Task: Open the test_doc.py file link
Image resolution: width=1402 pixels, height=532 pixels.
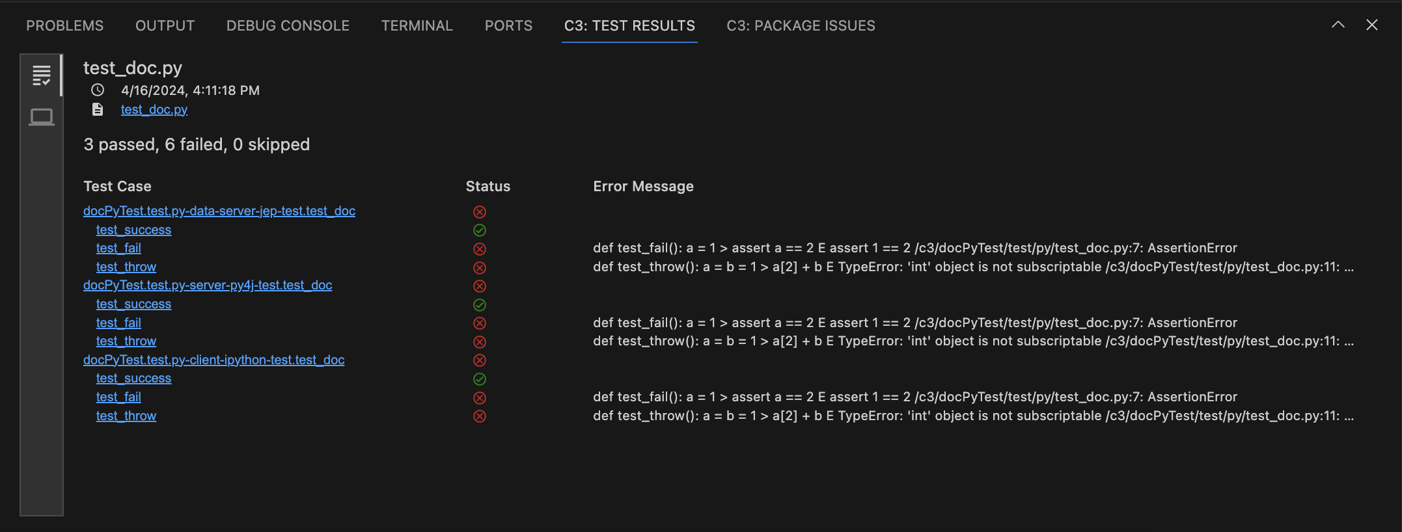Action: [x=154, y=109]
